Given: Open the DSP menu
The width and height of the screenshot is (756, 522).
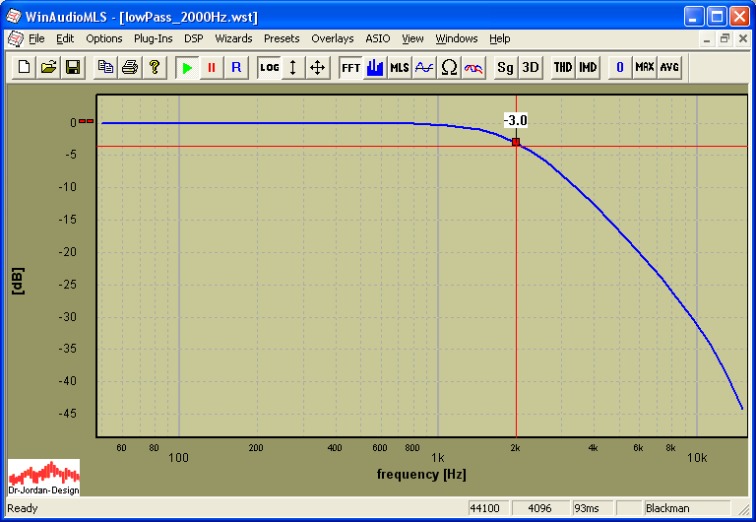Looking at the screenshot, I should point(193,38).
